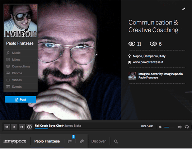
Task: Open Imagine cover by imaginepaolo song
Action: 160,74
